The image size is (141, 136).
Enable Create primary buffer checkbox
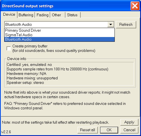pyautogui.click(x=9, y=49)
